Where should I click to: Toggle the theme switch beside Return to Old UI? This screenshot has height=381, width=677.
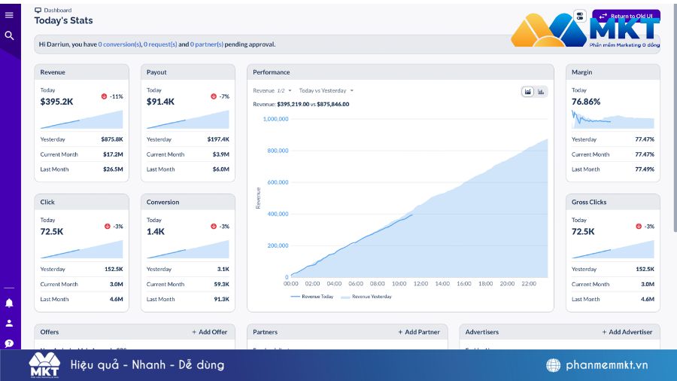point(579,16)
